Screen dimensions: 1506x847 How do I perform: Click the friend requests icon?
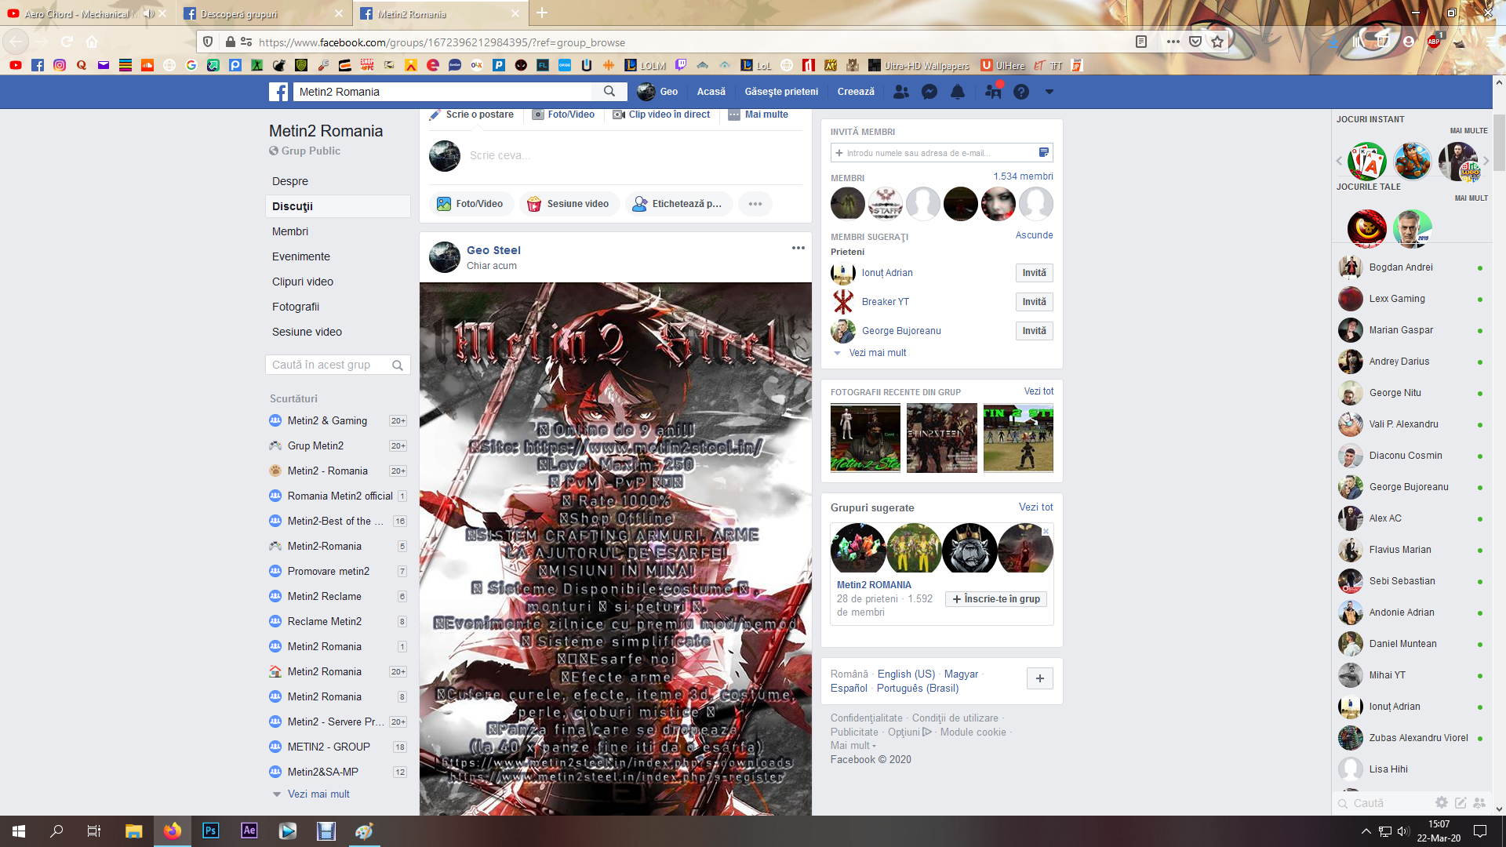pos(901,92)
